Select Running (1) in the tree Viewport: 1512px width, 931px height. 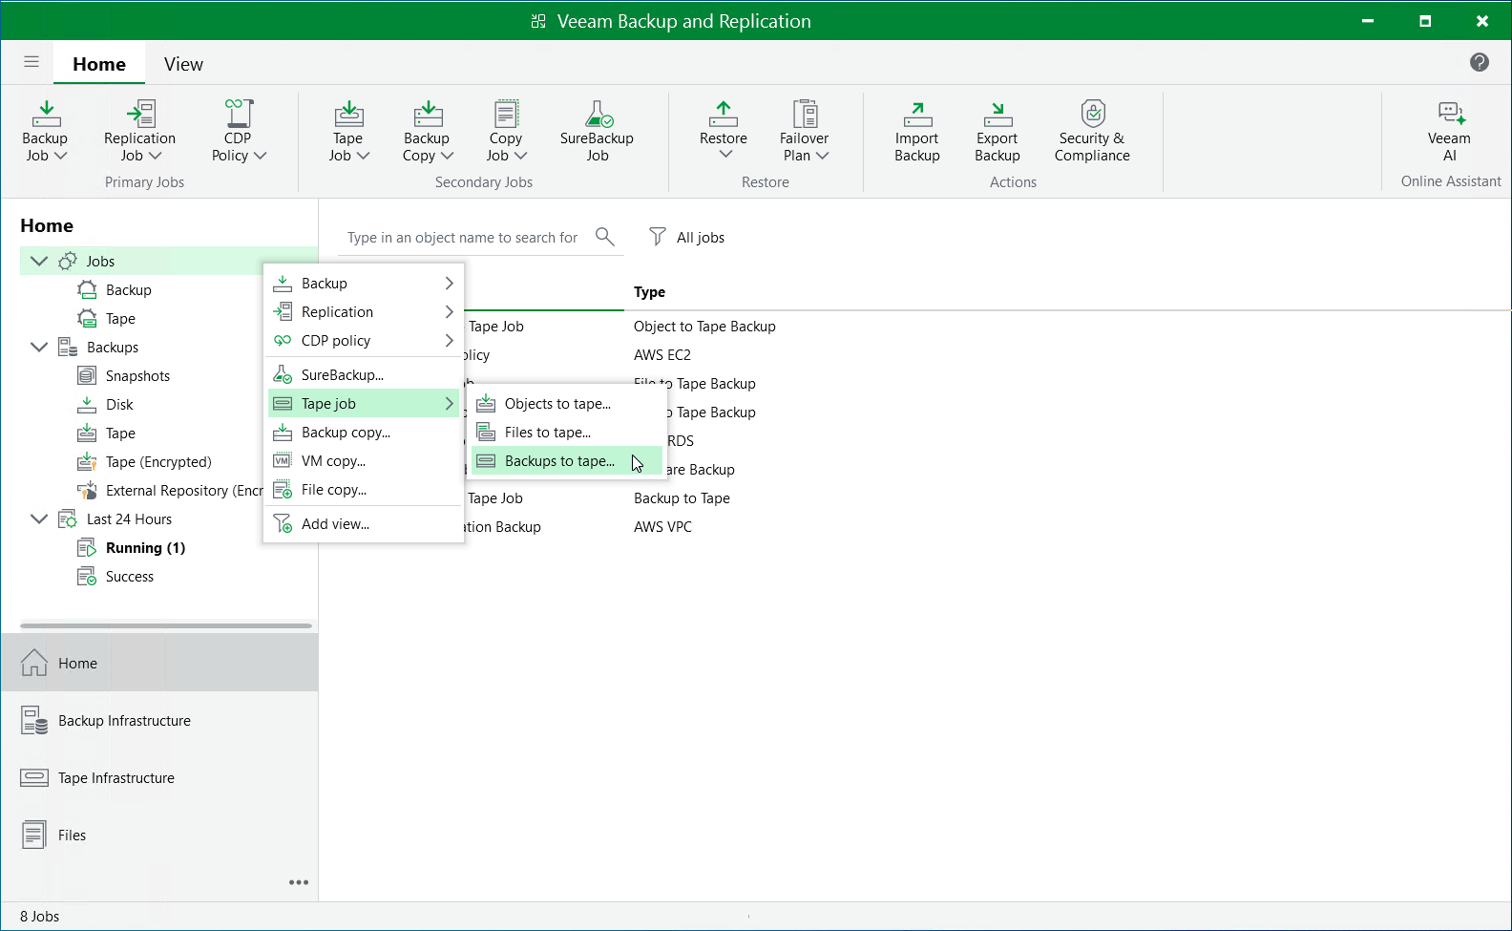(x=145, y=548)
